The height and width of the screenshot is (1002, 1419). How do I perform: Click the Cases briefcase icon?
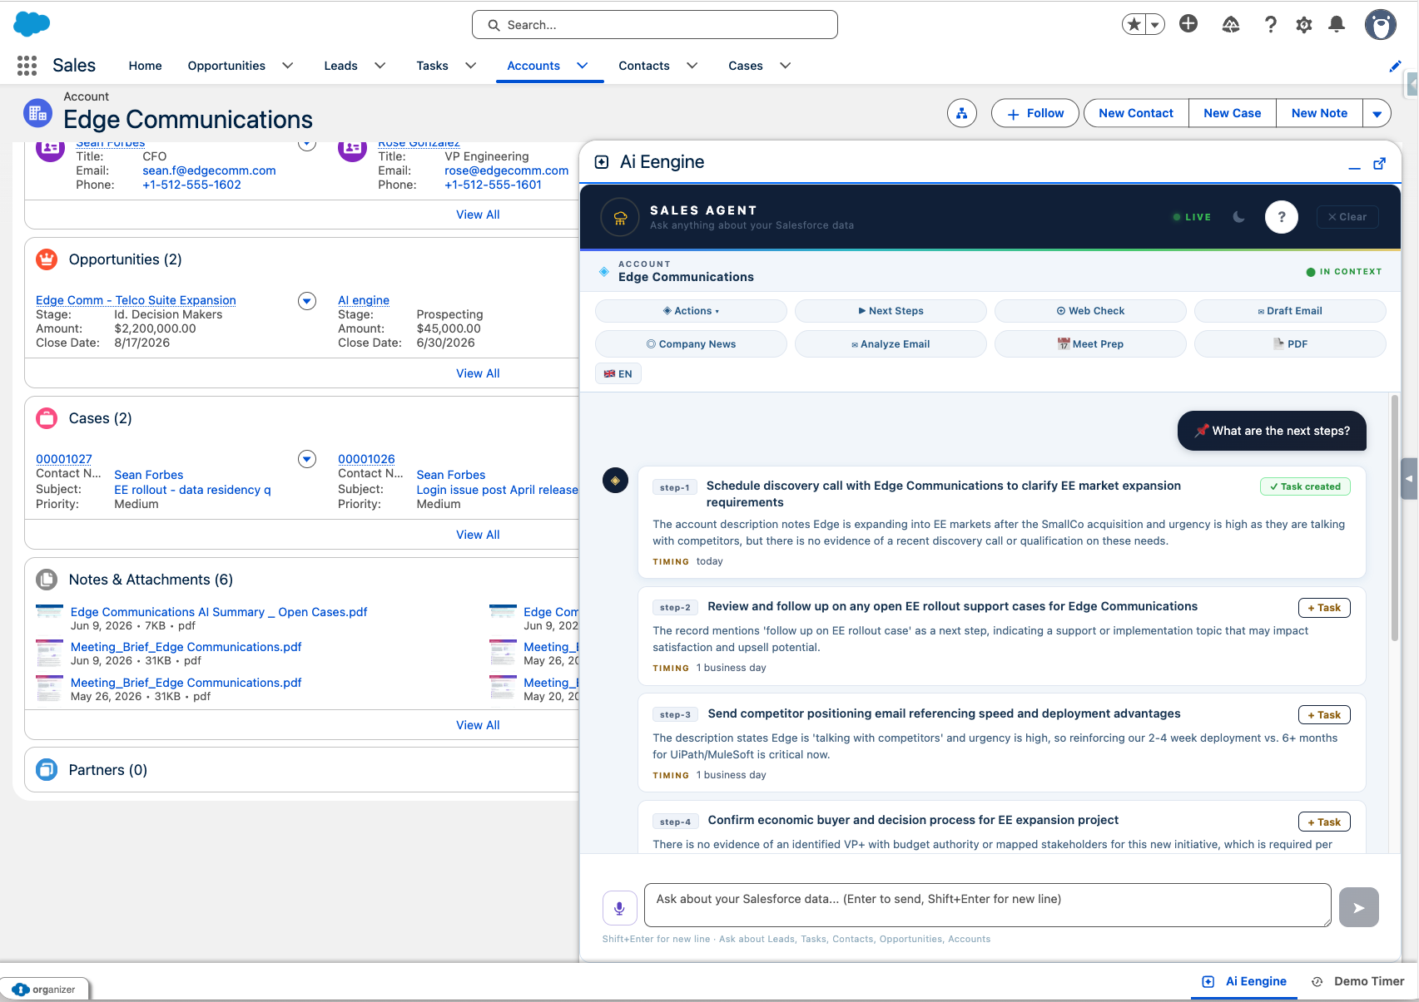47,418
